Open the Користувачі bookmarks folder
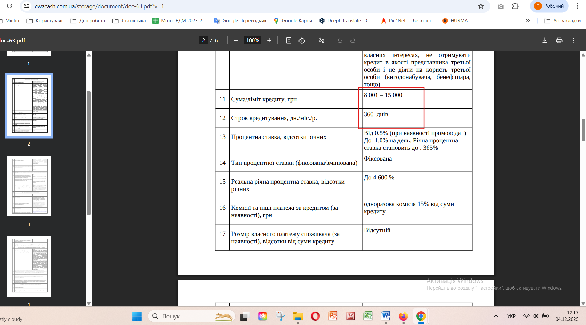This screenshot has width=586, height=325. [44, 21]
